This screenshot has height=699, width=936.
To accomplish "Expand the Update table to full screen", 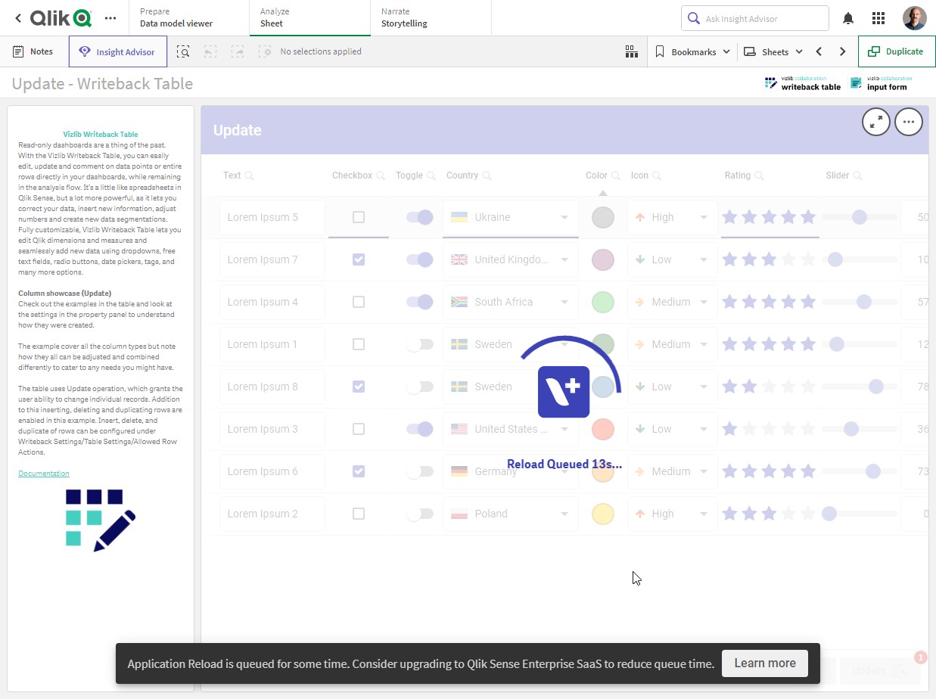I will tap(876, 121).
